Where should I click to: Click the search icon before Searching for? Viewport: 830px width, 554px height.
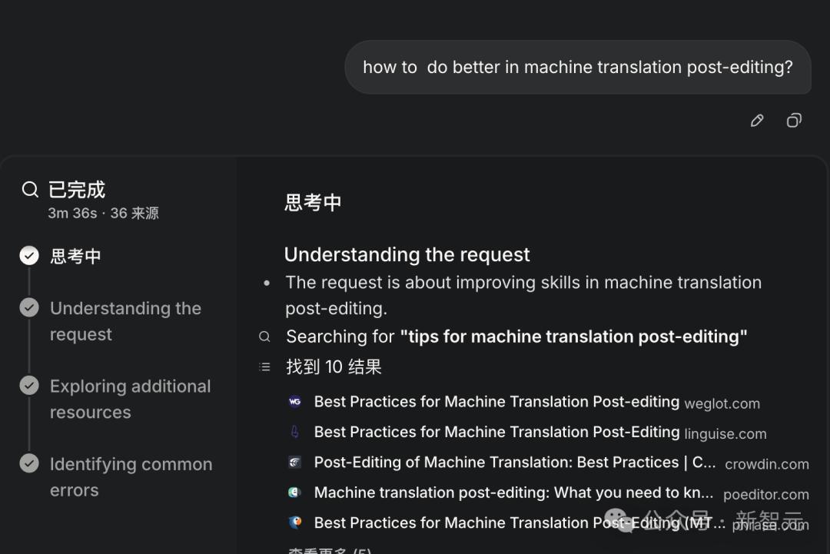point(264,337)
